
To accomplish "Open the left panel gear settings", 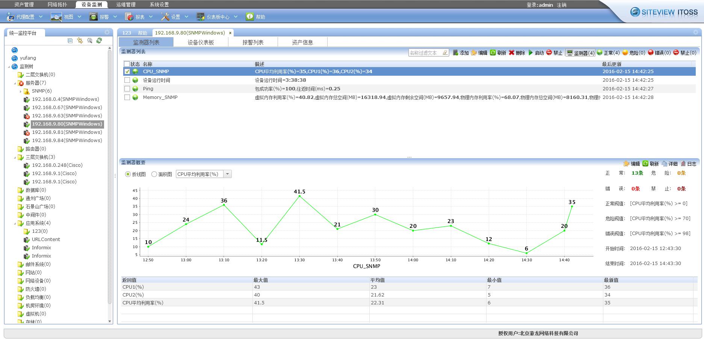I will click(x=107, y=33).
